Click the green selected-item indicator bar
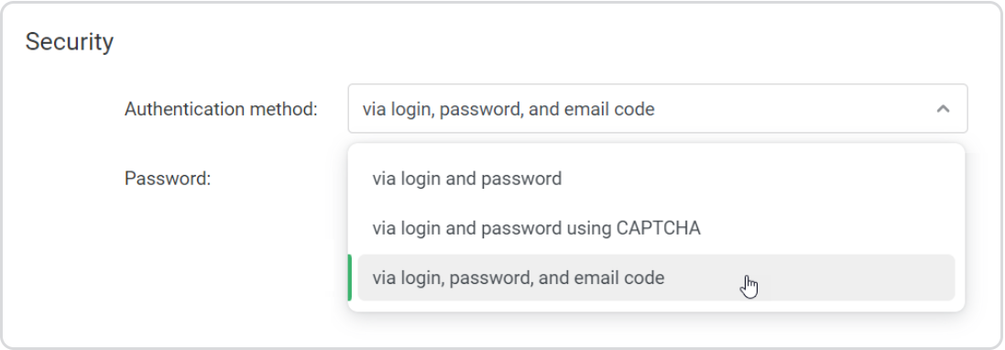The width and height of the screenshot is (1005, 350). click(x=349, y=278)
